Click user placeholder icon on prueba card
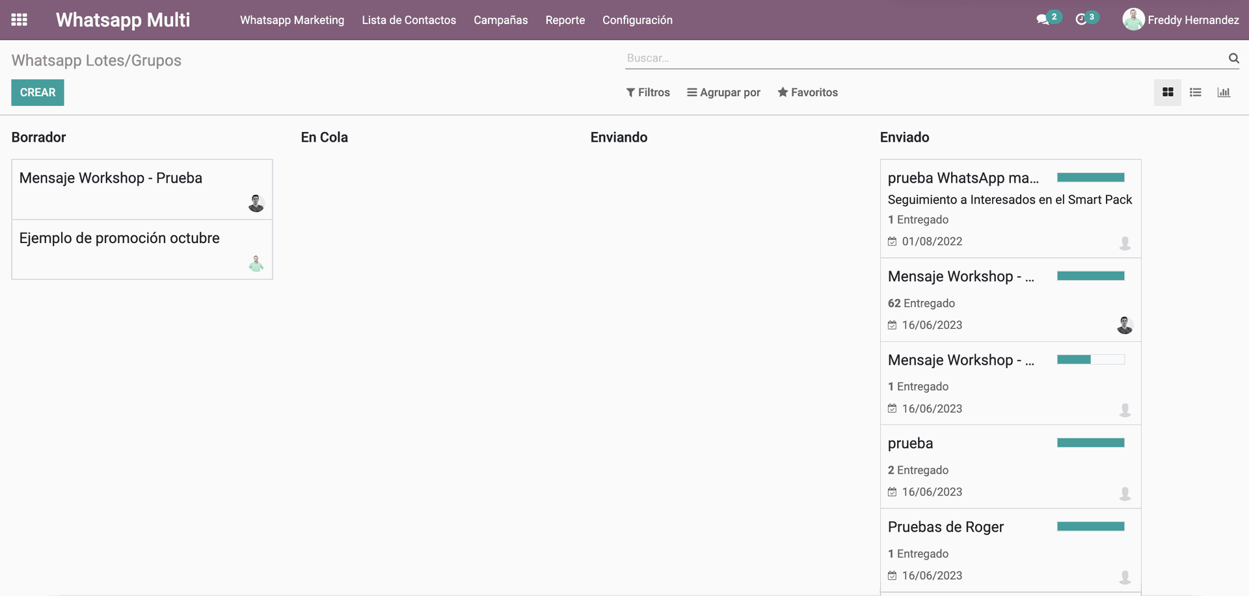This screenshot has height=596, width=1249. click(x=1125, y=493)
